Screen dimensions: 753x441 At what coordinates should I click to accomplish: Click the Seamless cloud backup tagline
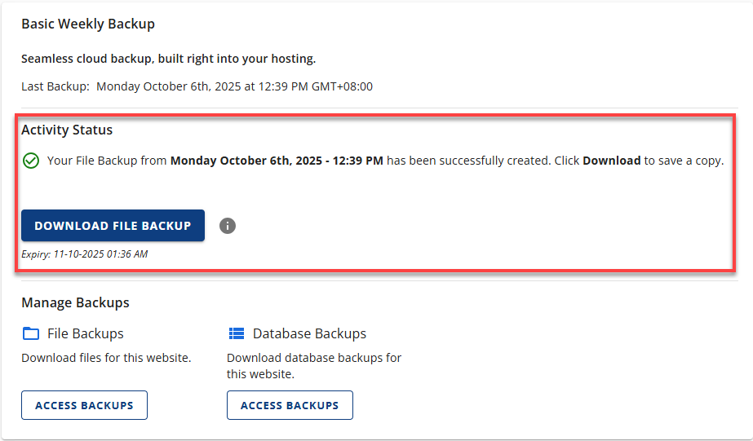(x=168, y=59)
